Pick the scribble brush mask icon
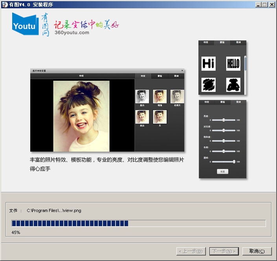 coord(208,85)
